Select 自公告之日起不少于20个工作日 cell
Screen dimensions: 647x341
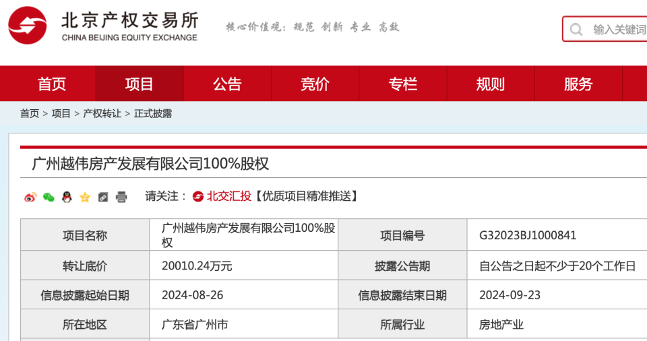(x=557, y=266)
